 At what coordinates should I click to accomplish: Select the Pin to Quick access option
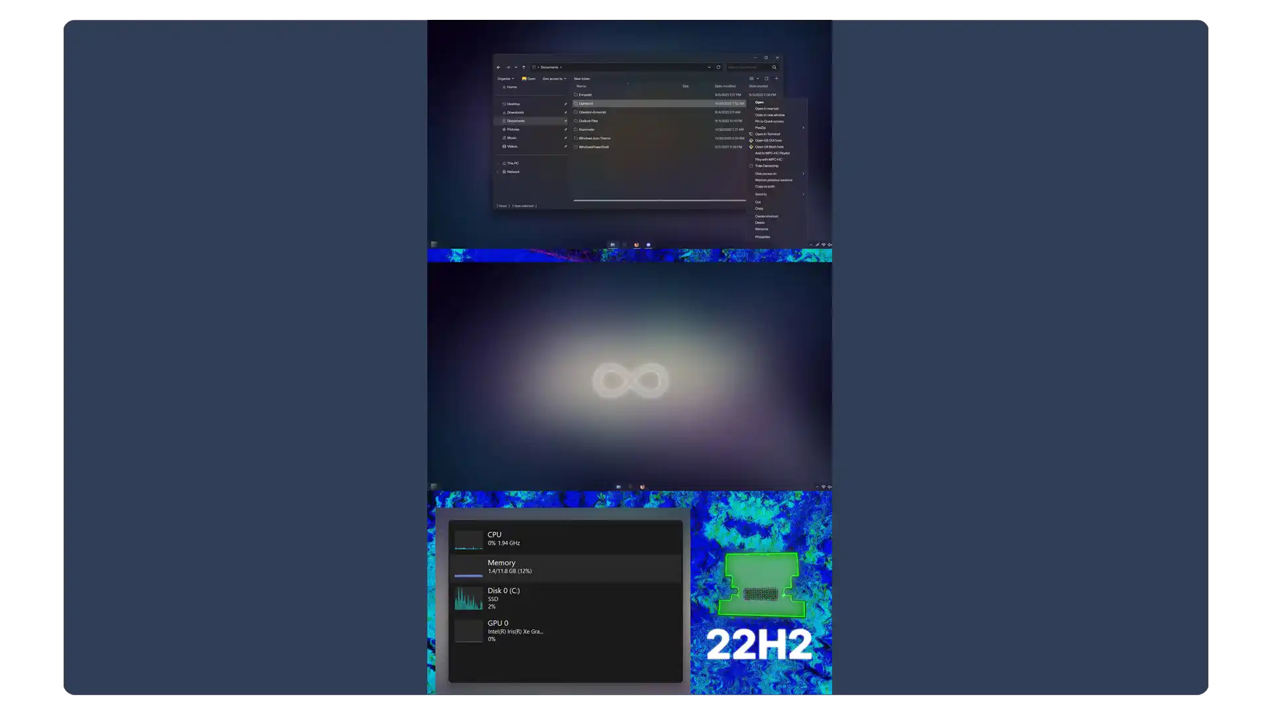[x=768, y=121]
